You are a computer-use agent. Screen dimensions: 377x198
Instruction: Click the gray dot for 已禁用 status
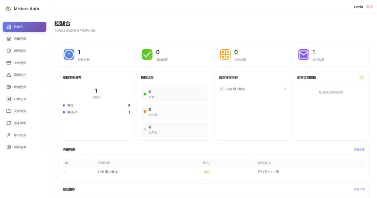coord(145,129)
